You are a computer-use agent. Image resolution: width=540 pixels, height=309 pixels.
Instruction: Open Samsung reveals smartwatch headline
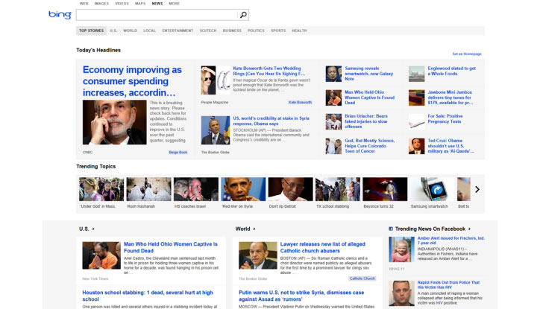(x=369, y=74)
